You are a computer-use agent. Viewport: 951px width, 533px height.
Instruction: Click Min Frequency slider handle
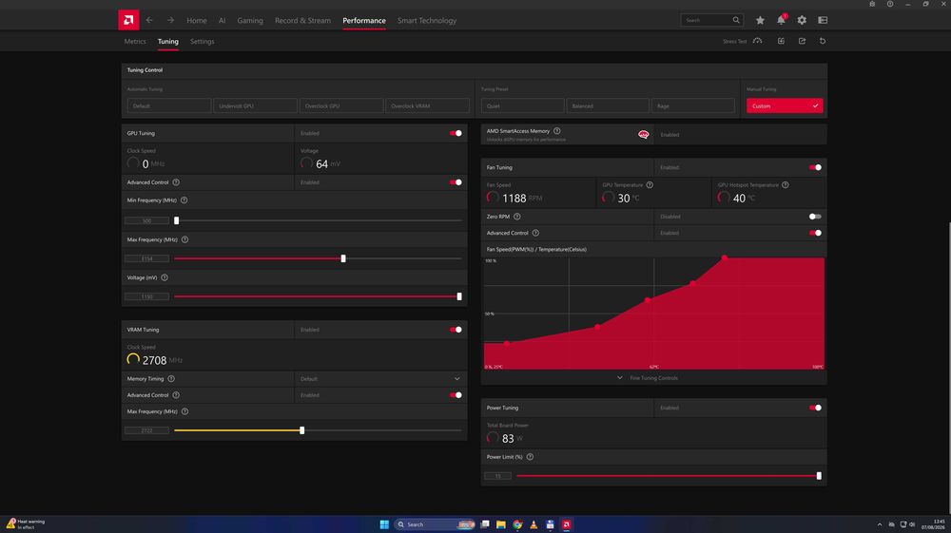click(x=177, y=220)
